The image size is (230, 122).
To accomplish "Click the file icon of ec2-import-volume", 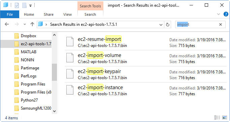I will tap(70, 58).
